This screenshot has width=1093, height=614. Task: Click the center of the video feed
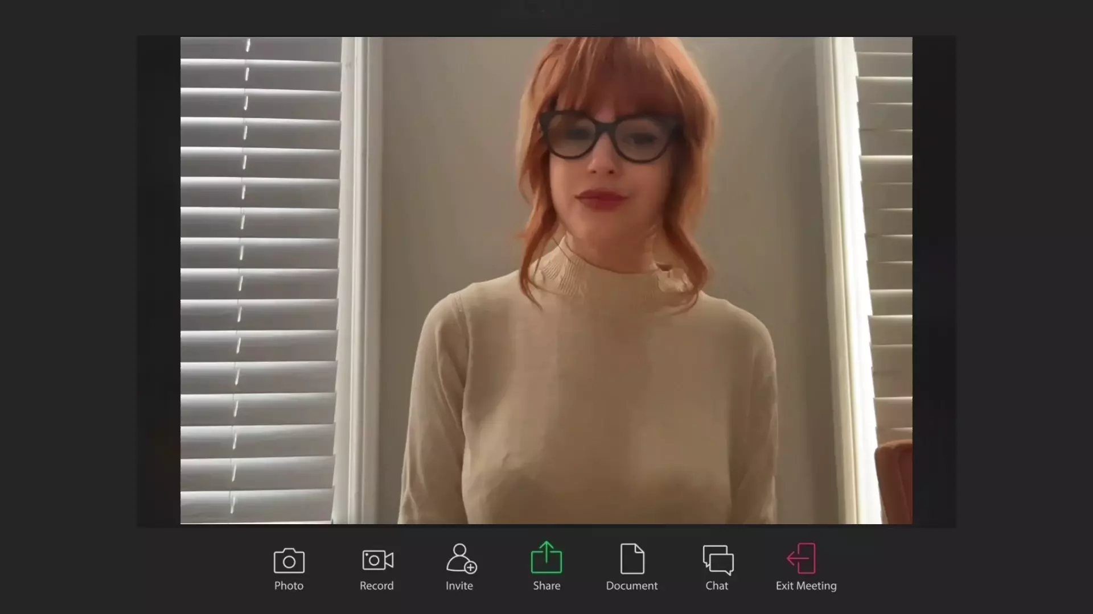[546, 280]
